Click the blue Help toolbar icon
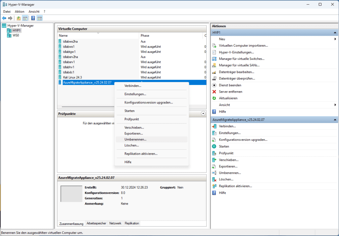 (x=33, y=18)
